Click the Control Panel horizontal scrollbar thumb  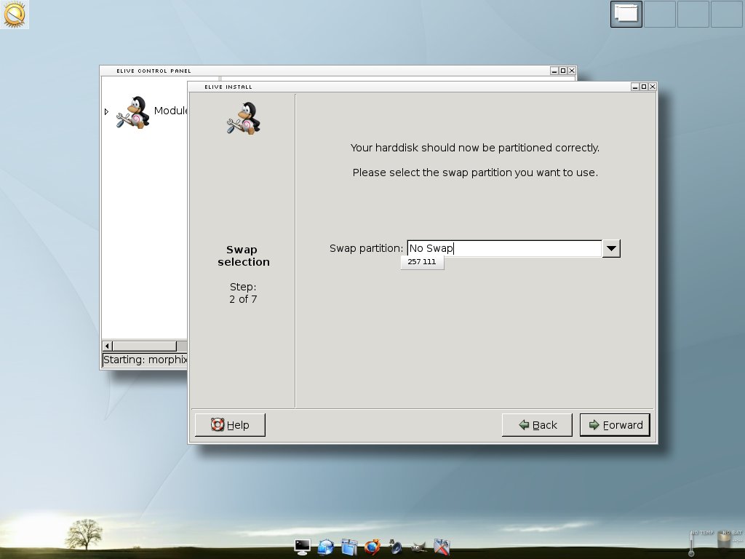tap(145, 346)
